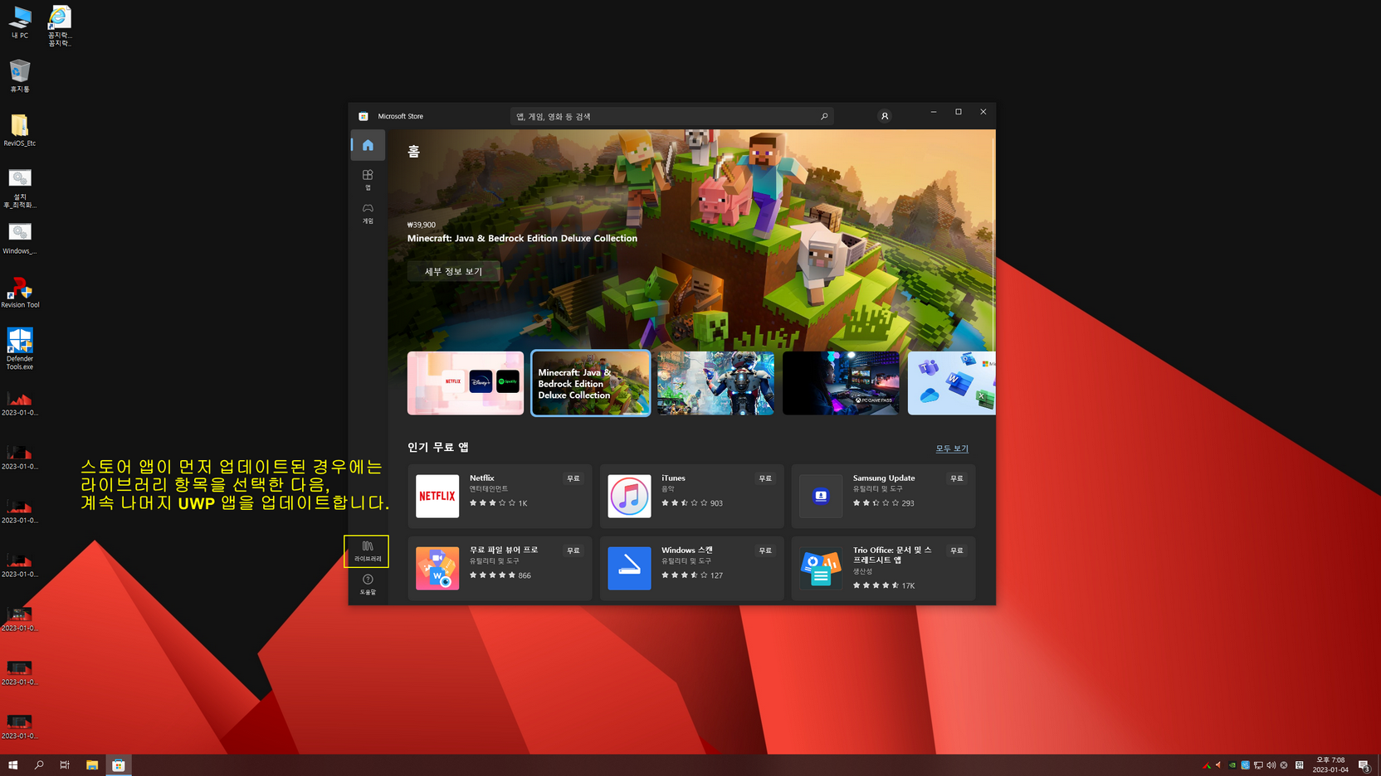The width and height of the screenshot is (1381, 776).
Task: Click the Samsung Update app icon
Action: coord(821,496)
